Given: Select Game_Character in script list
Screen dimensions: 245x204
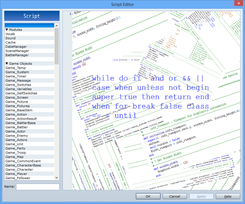Looking at the screenshot, I should point(30,170).
